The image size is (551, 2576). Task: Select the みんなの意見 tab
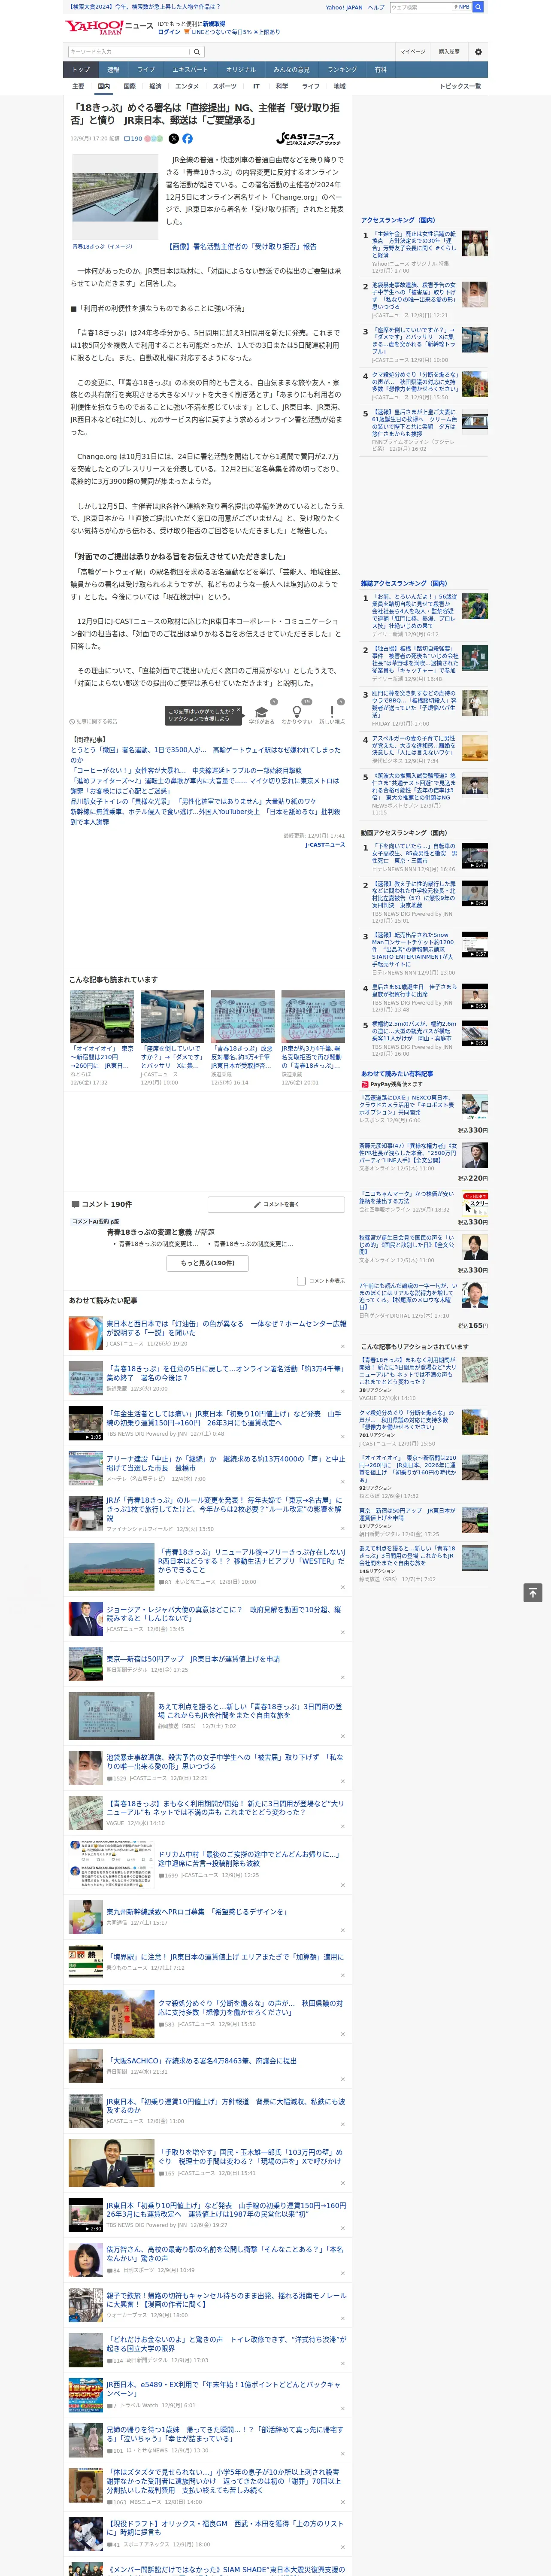[292, 70]
